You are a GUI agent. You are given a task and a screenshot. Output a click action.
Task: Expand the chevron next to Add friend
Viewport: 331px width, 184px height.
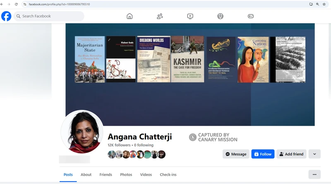(x=314, y=154)
